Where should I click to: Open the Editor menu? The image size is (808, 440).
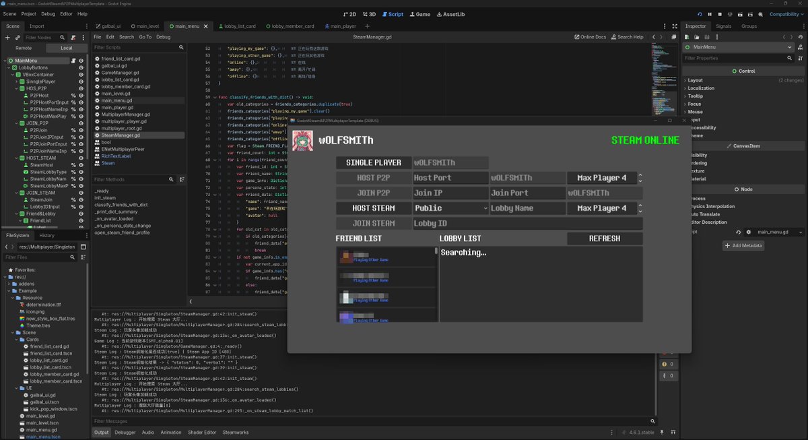66,13
